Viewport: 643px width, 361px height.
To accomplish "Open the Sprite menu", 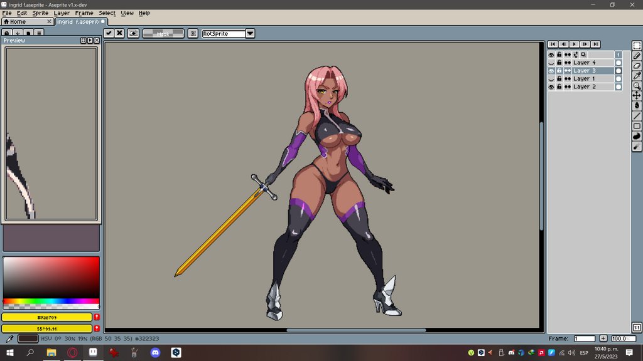I will coord(40,13).
